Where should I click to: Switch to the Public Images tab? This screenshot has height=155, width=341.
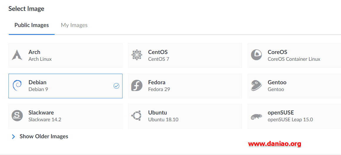pyautogui.click(x=31, y=25)
